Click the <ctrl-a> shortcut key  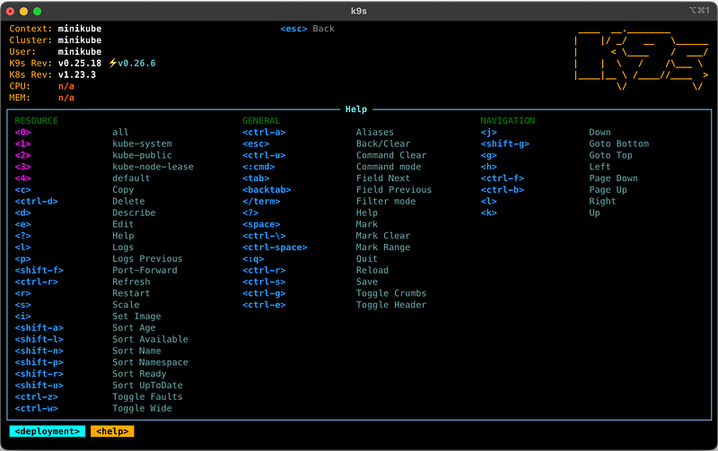(264, 132)
